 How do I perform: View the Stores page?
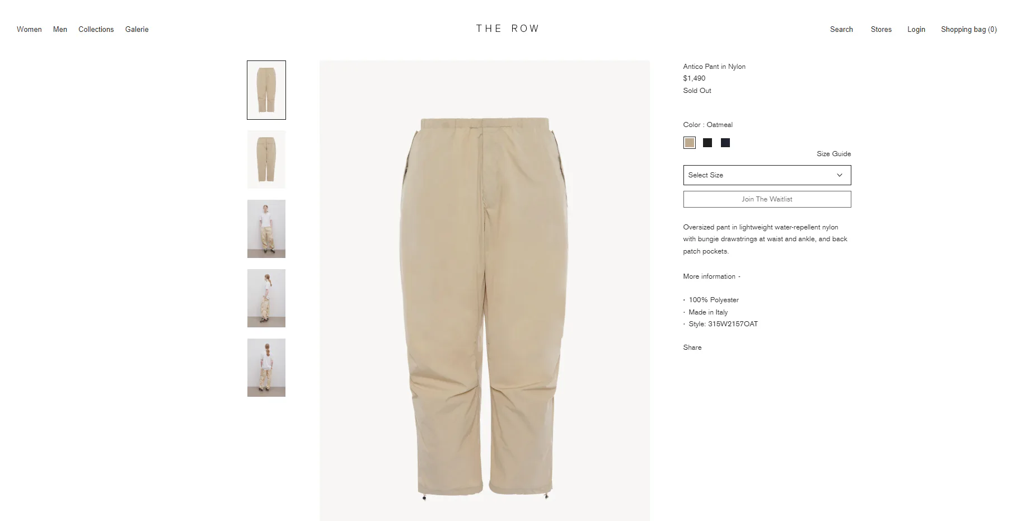[x=881, y=29]
